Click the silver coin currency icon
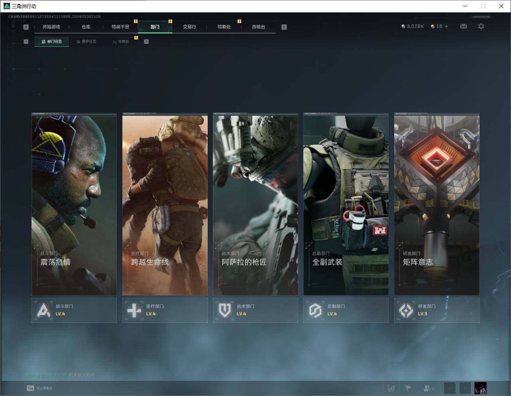The width and height of the screenshot is (511, 396). tap(403, 26)
